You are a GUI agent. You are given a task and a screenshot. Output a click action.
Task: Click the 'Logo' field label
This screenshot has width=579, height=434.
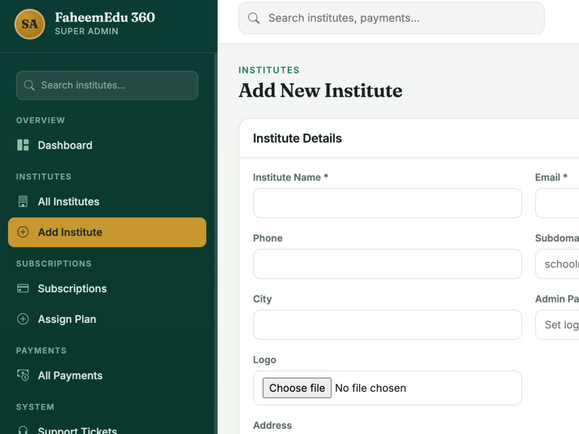click(265, 360)
